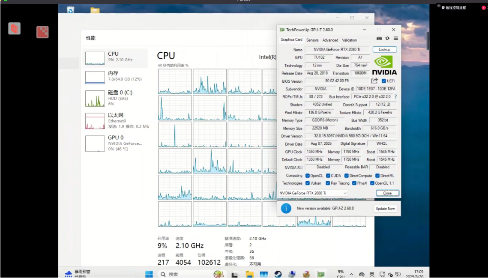The image size is (488, 278).
Task: Select 磁盘 0 (C:) in Task Manager
Action: click(115, 98)
